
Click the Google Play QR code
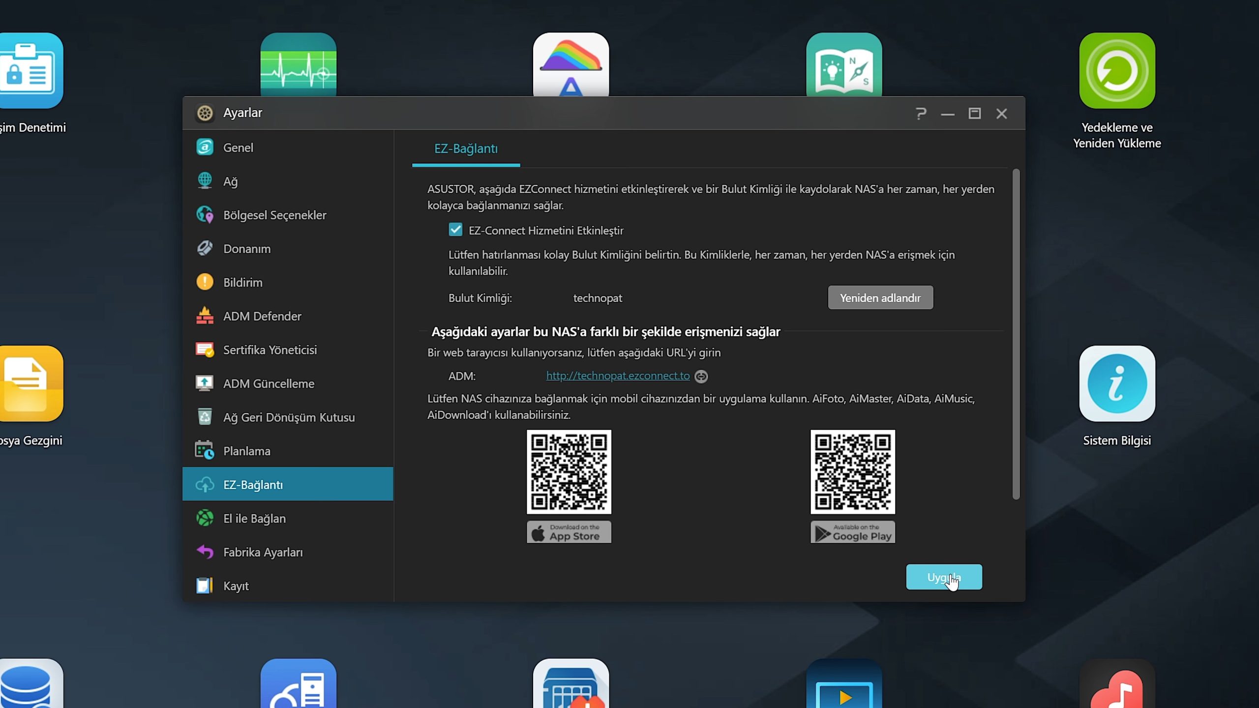[852, 472]
